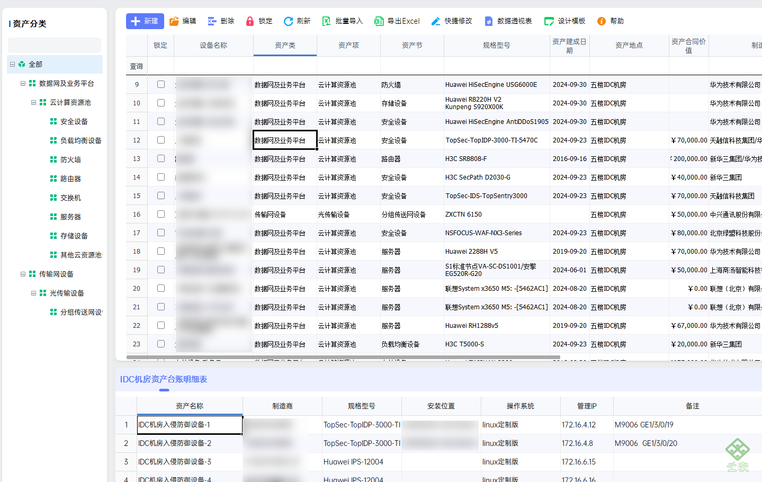
Task: Click the search box under 资产分类
Action: coord(55,45)
